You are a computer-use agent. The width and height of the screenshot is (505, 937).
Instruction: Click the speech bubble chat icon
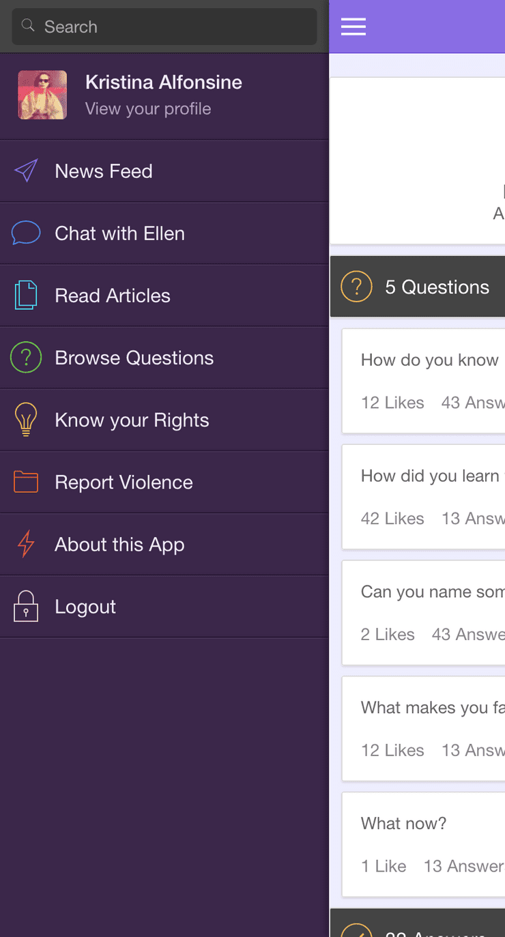[x=26, y=233]
